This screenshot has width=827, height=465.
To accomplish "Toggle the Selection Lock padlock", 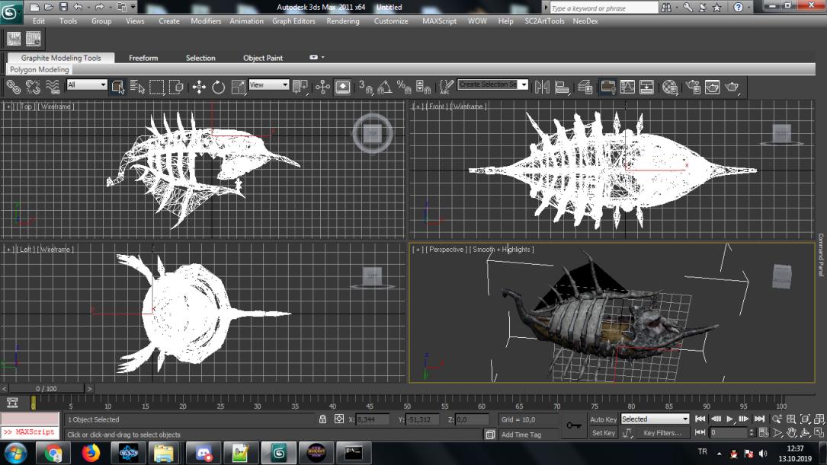I will [322, 419].
